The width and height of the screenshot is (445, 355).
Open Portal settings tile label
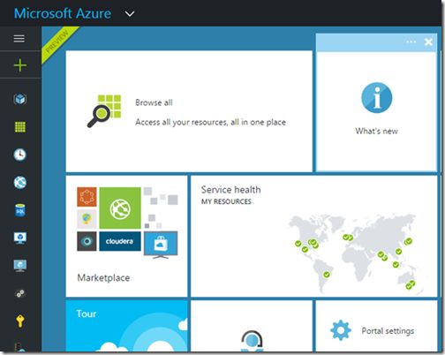pyautogui.click(x=388, y=331)
